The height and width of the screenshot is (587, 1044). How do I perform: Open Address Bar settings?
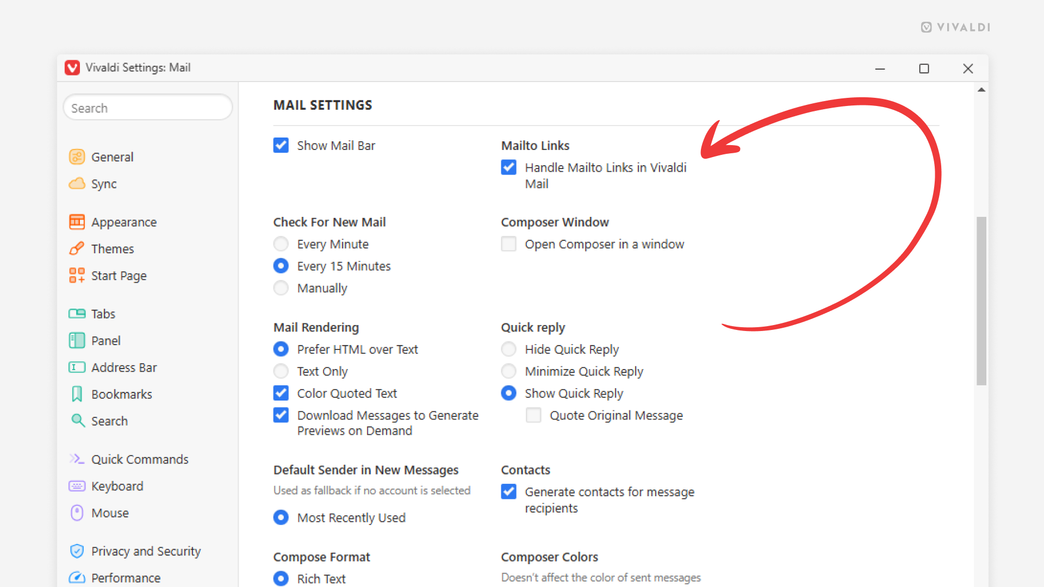point(123,367)
